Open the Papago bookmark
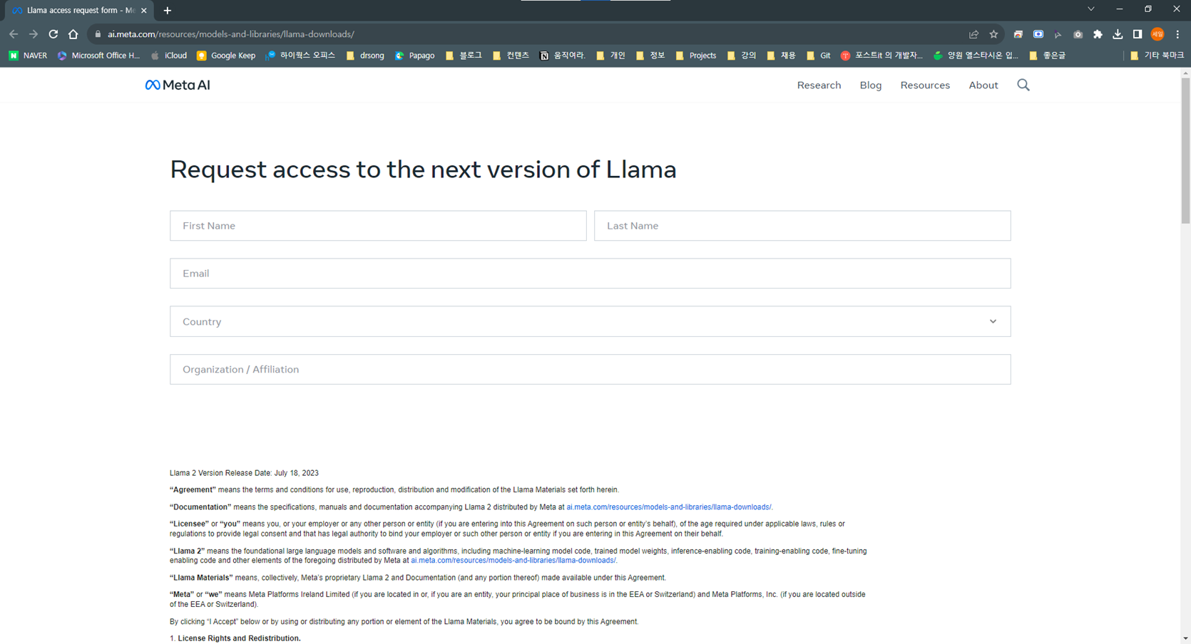 click(415, 56)
